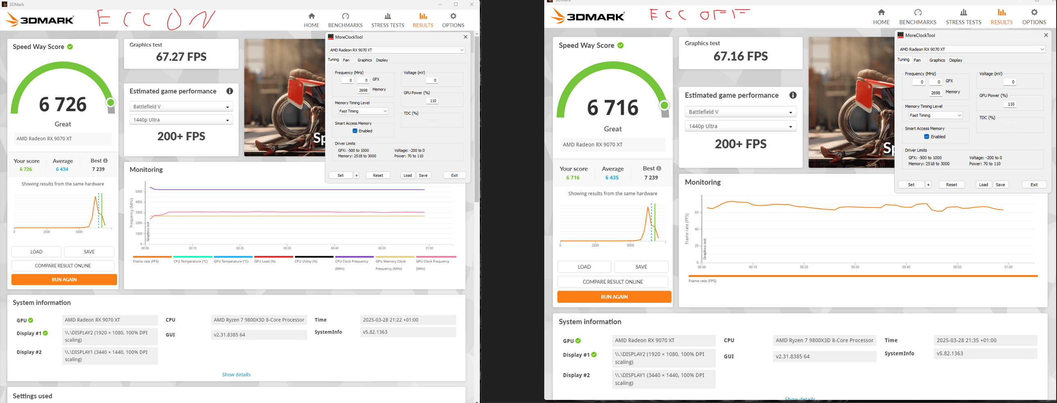
Task: Toggle the CPU Clock Frequency legend line
Action: click(354, 263)
